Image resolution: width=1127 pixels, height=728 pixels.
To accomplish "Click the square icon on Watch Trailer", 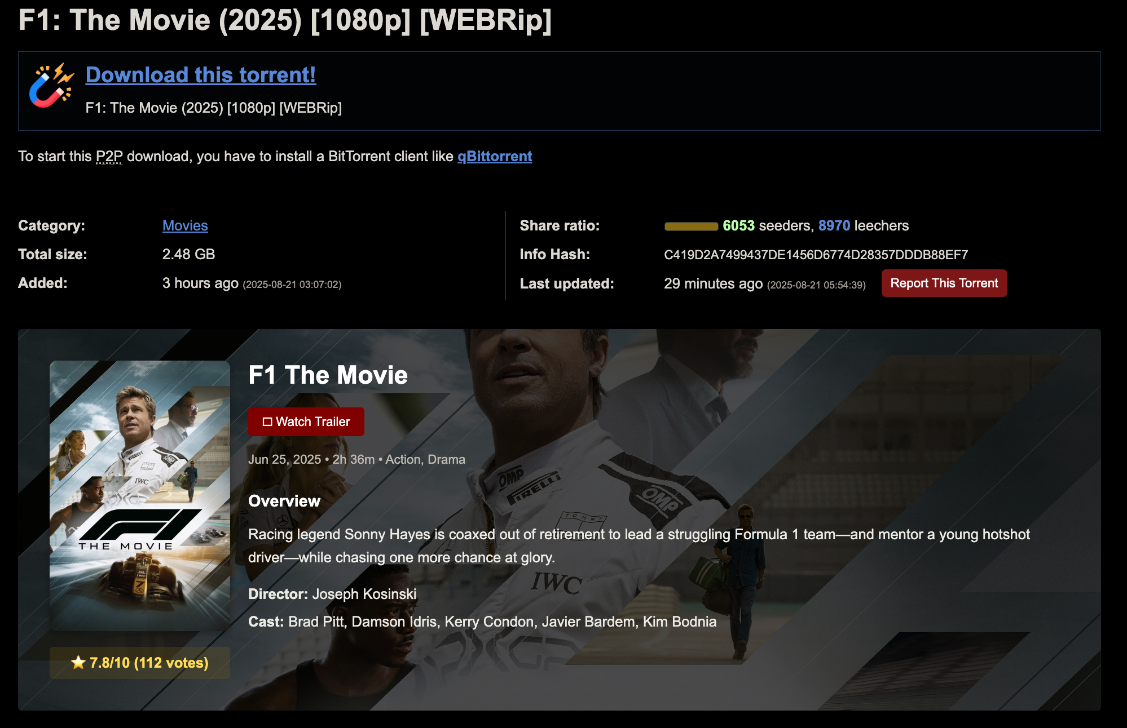I will tap(267, 421).
